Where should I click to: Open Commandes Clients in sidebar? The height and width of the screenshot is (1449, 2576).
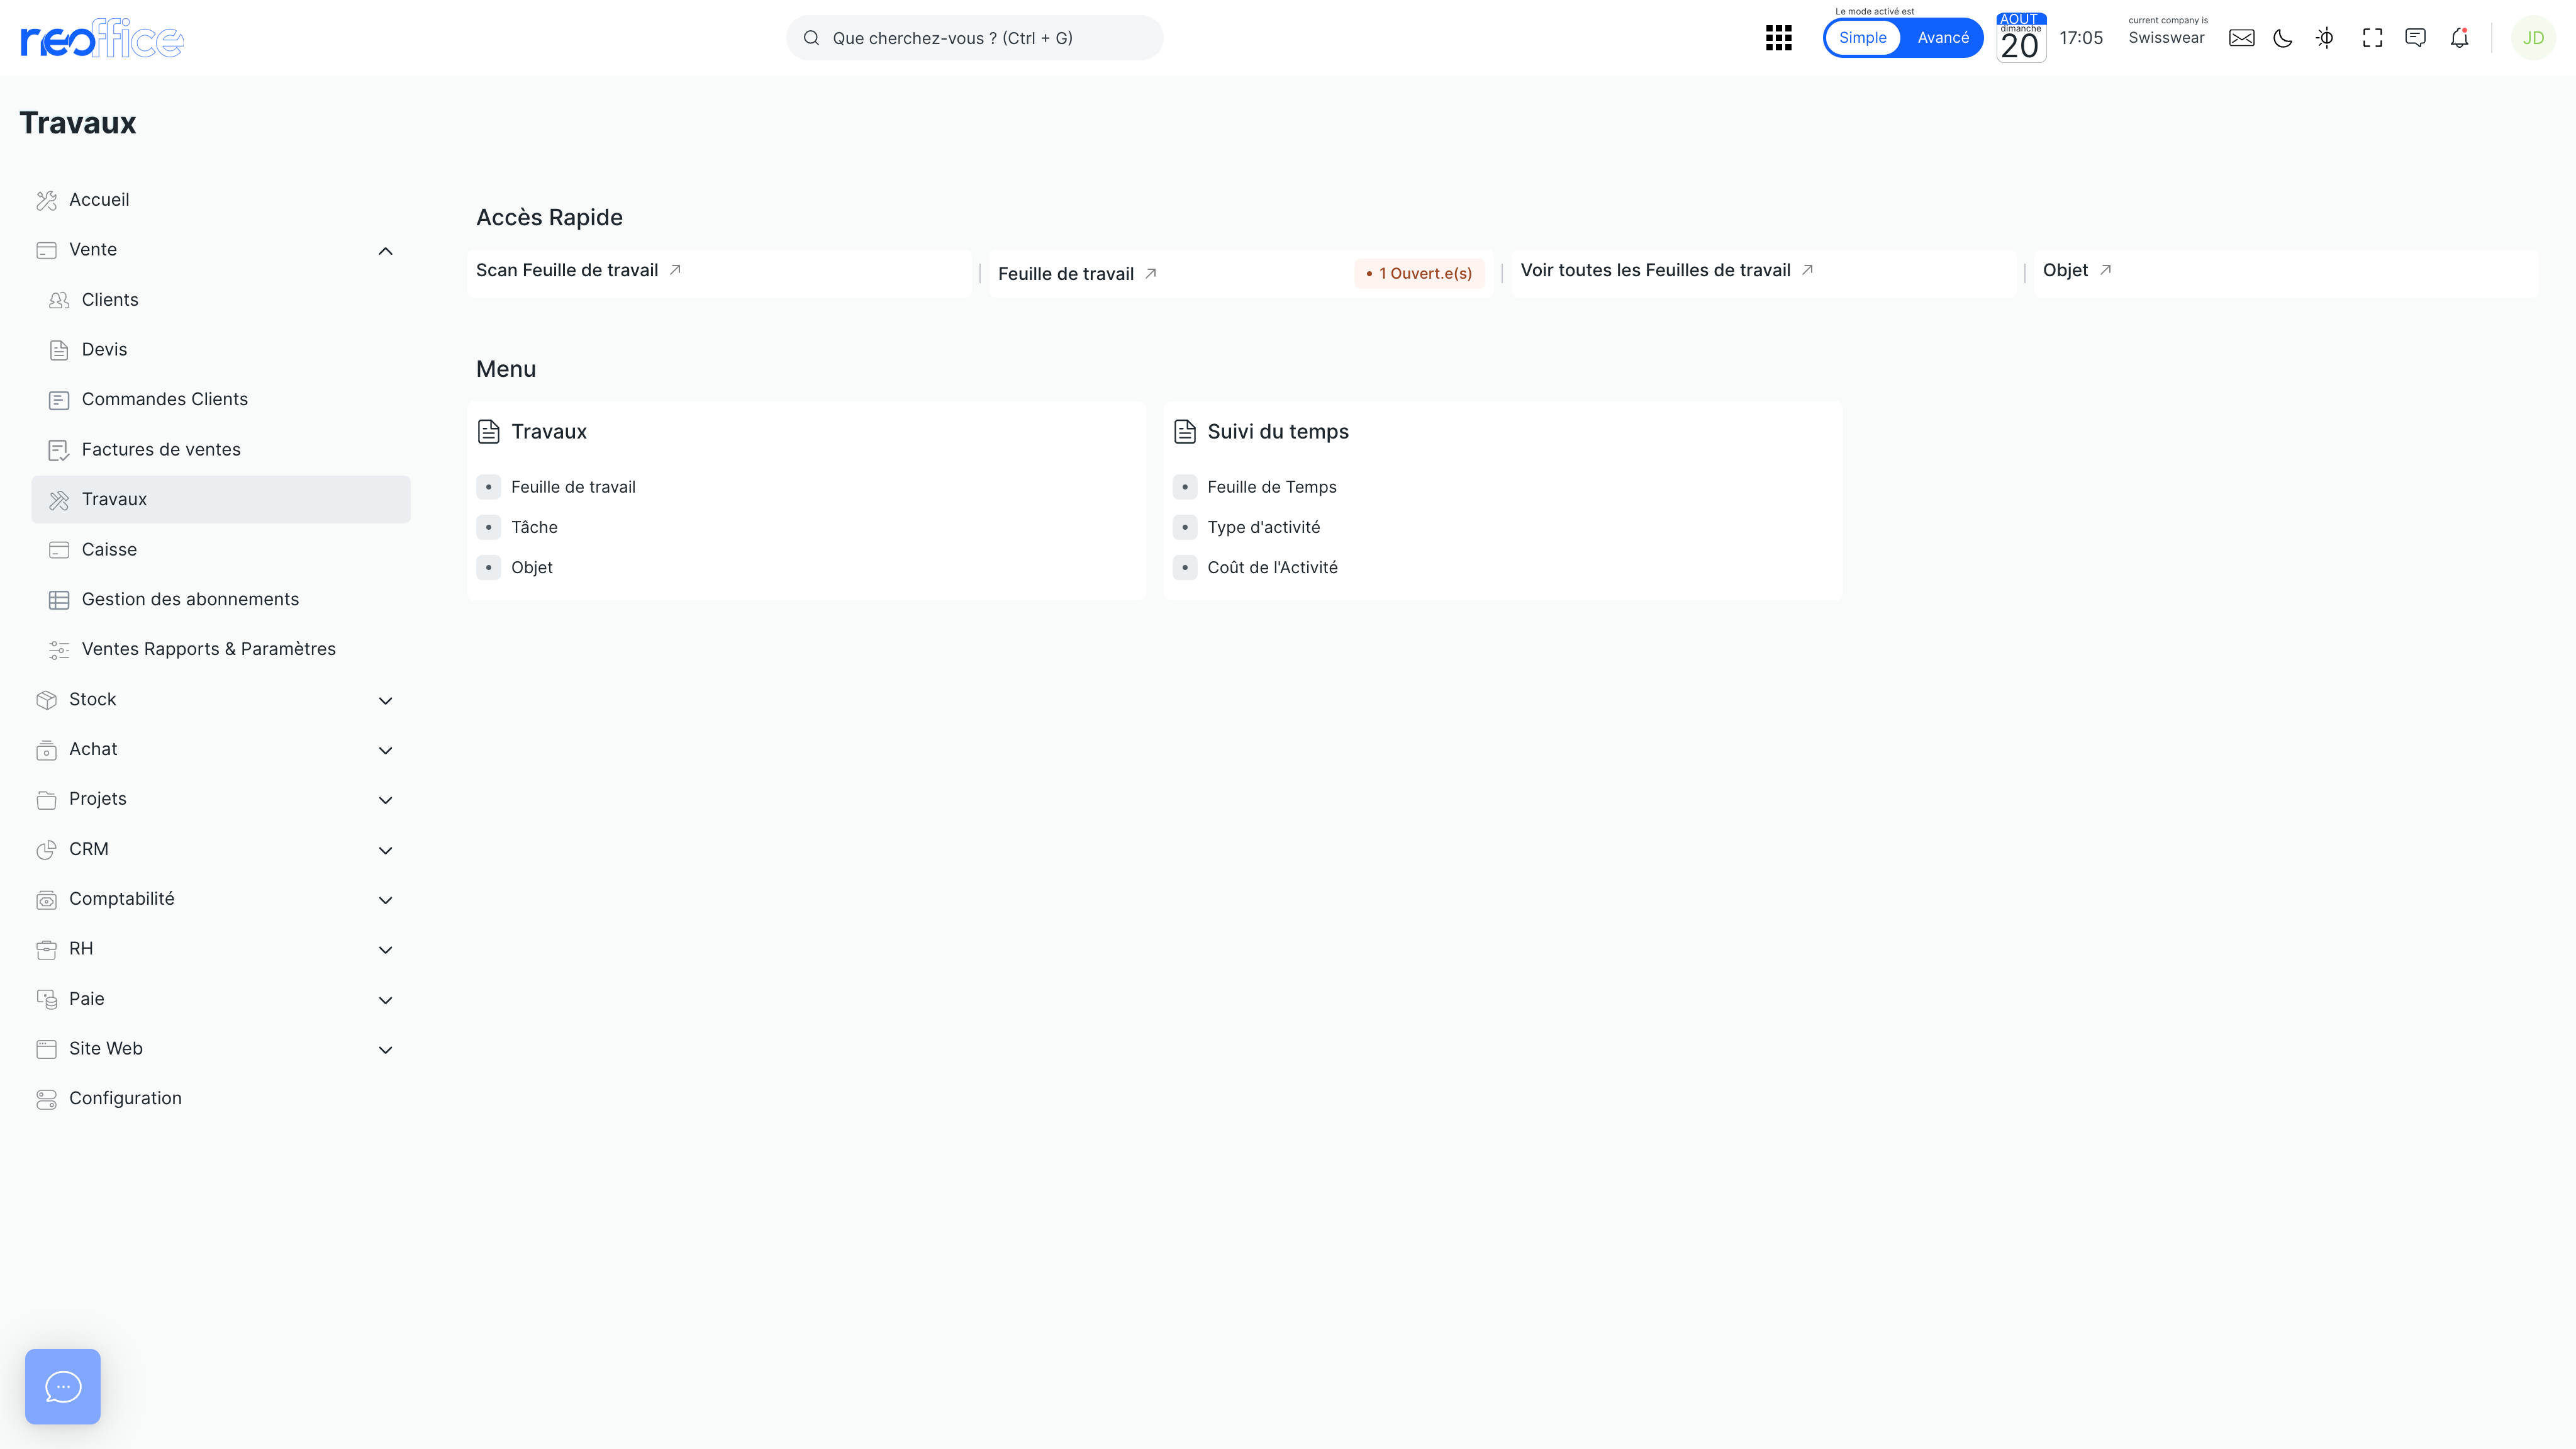(x=164, y=399)
